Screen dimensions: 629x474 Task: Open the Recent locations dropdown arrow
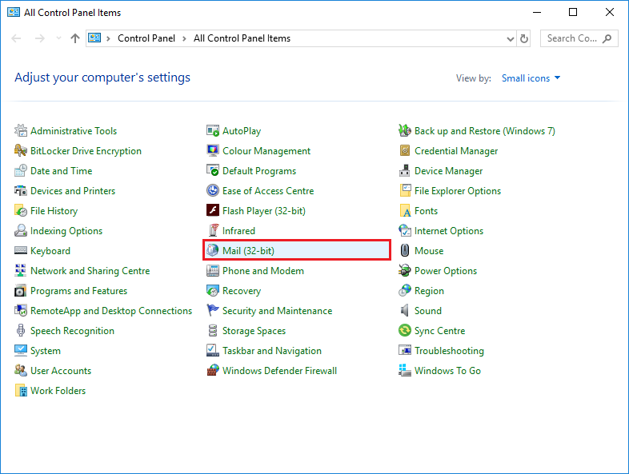(58, 38)
